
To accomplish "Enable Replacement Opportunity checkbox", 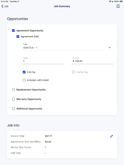I will 13,90.
